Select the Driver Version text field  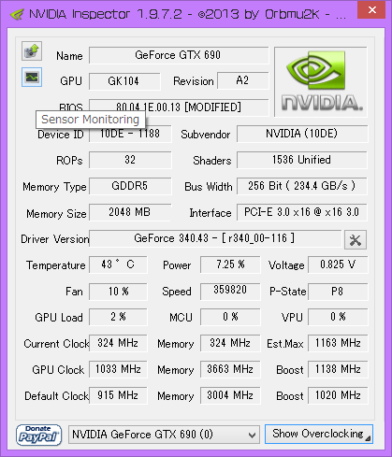pyautogui.click(x=215, y=238)
